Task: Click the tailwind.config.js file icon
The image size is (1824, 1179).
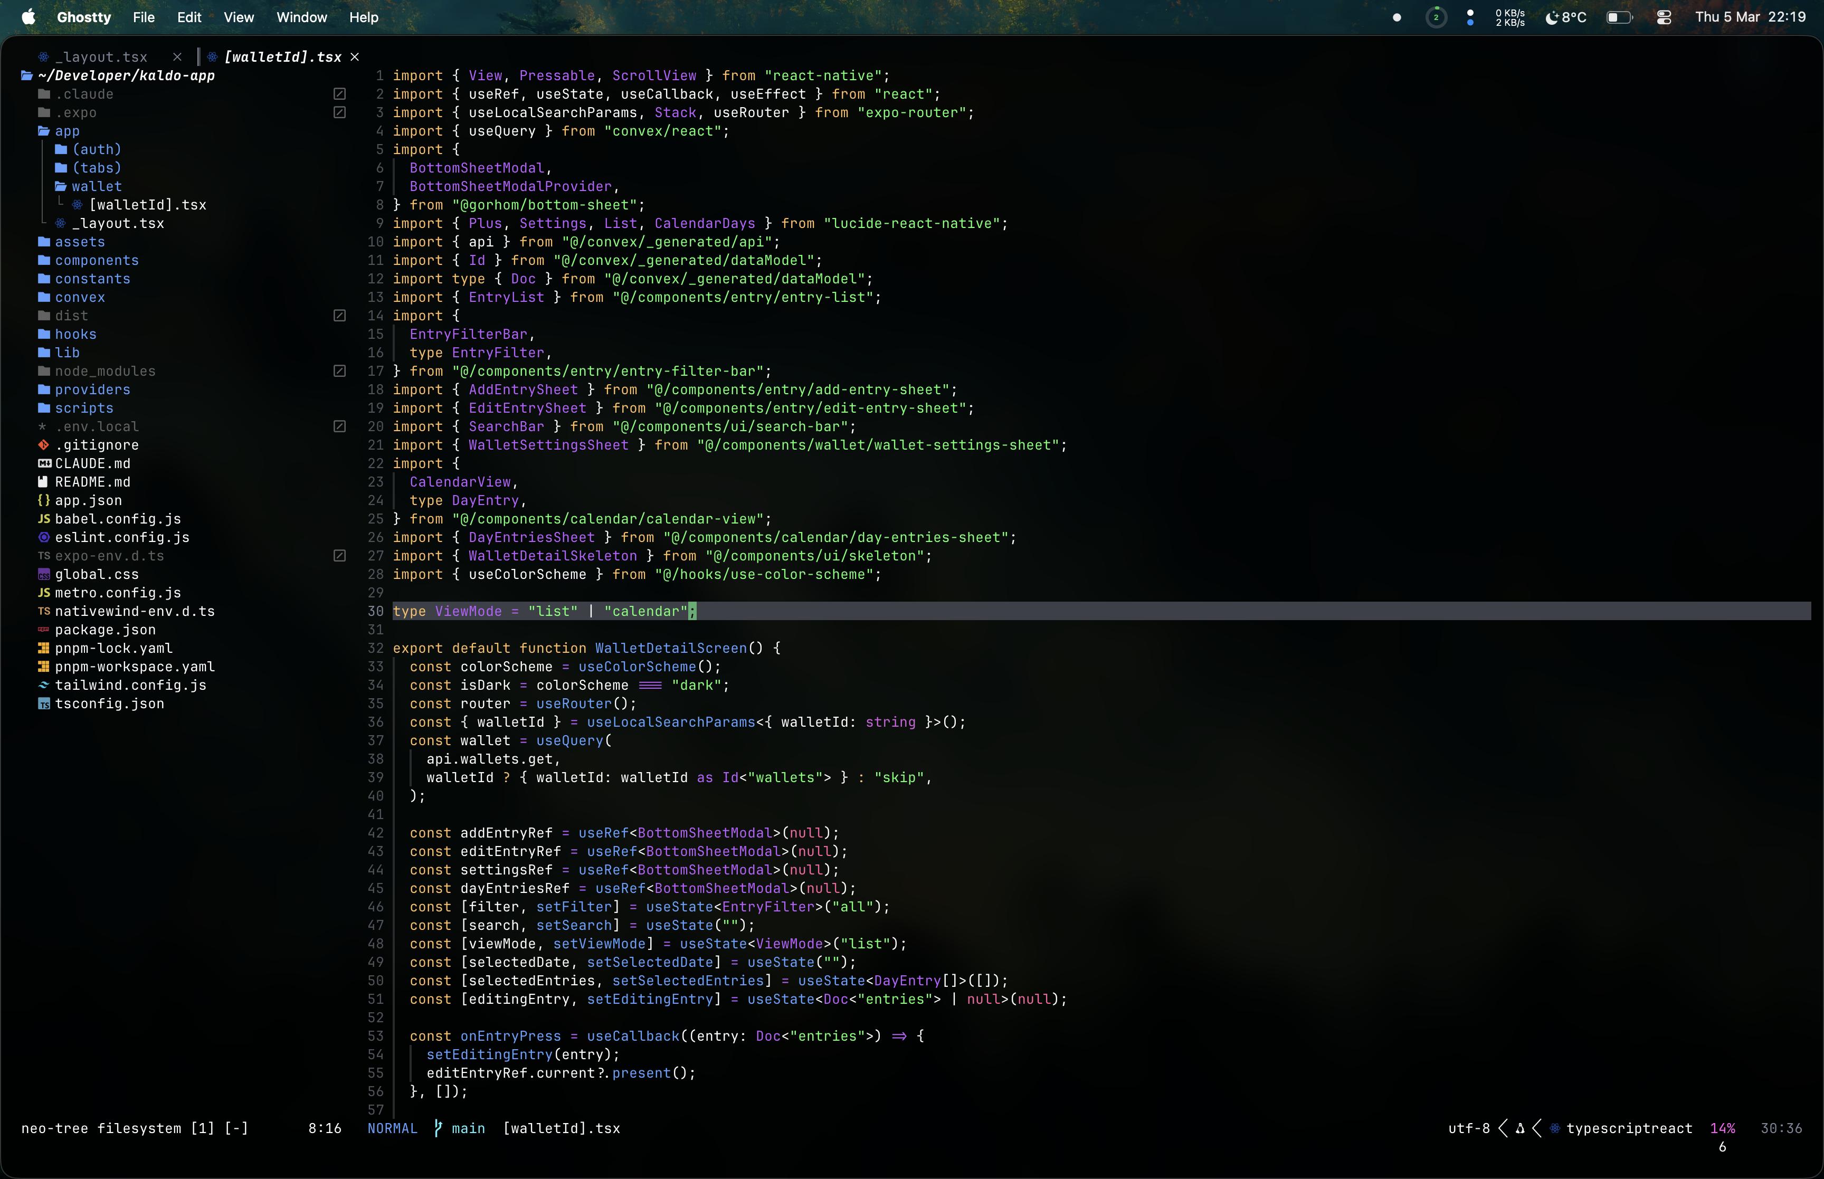Action: pyautogui.click(x=44, y=685)
